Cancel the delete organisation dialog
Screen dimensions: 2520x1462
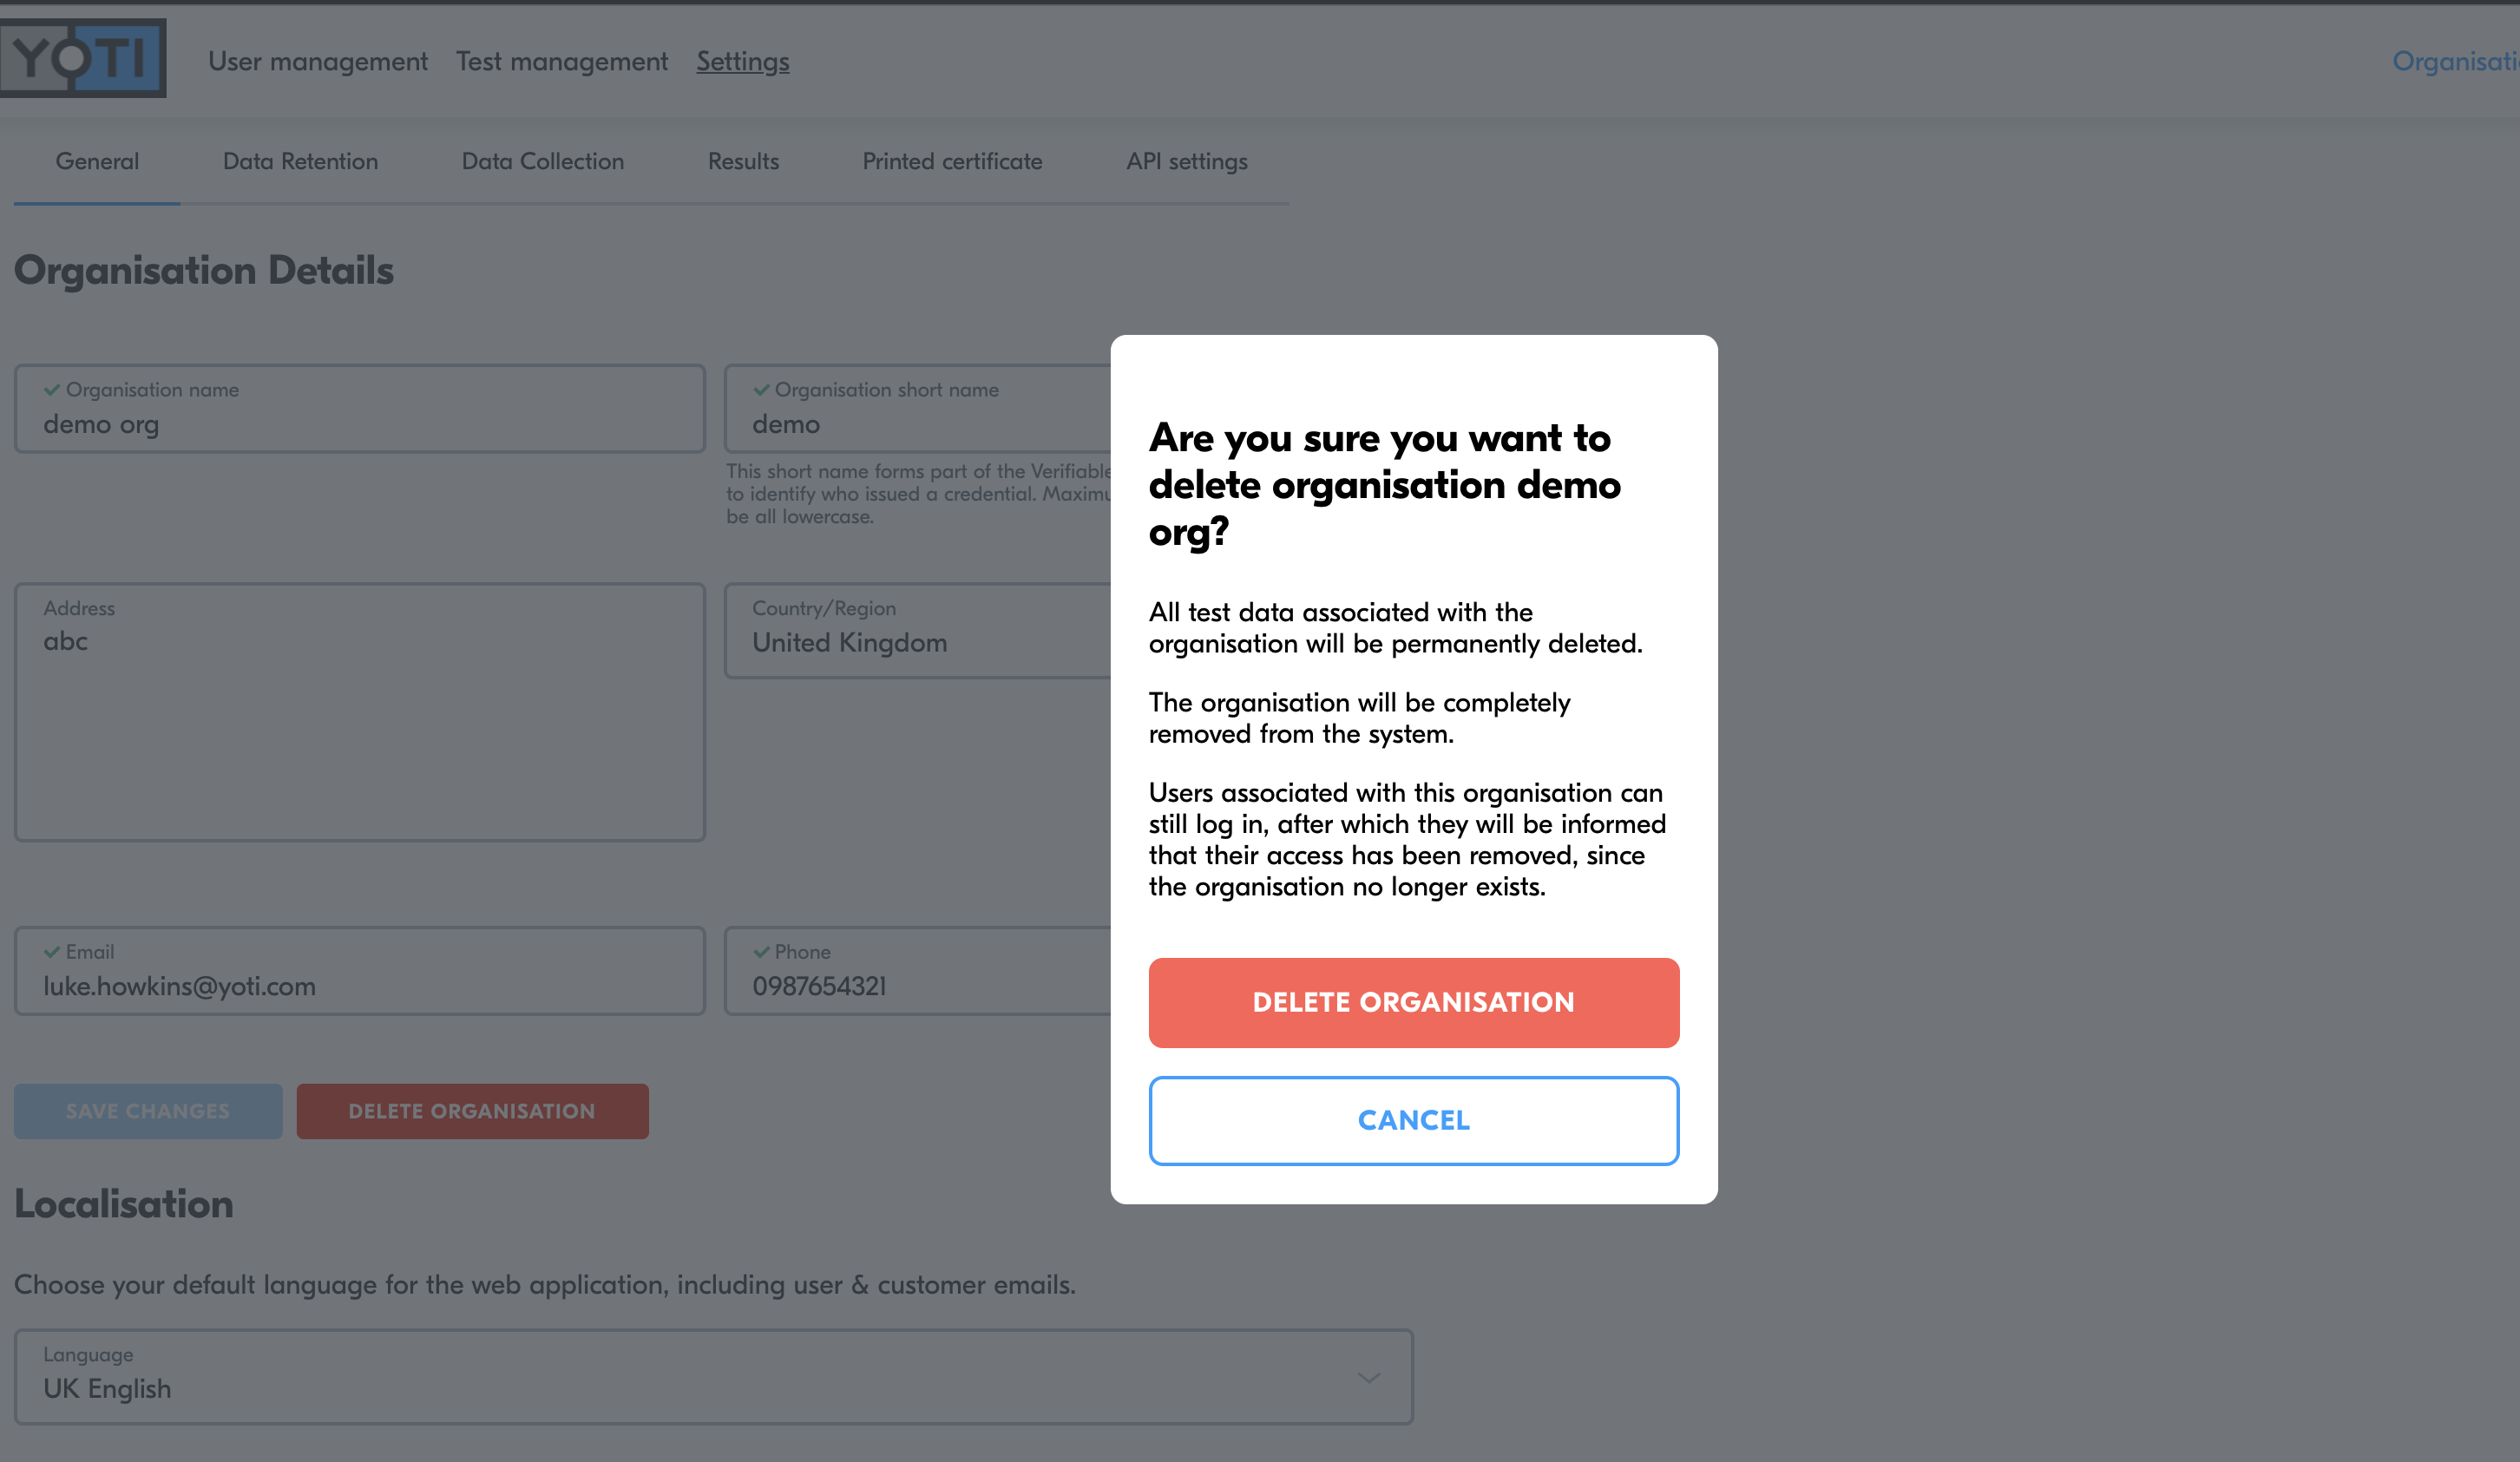[x=1413, y=1120]
